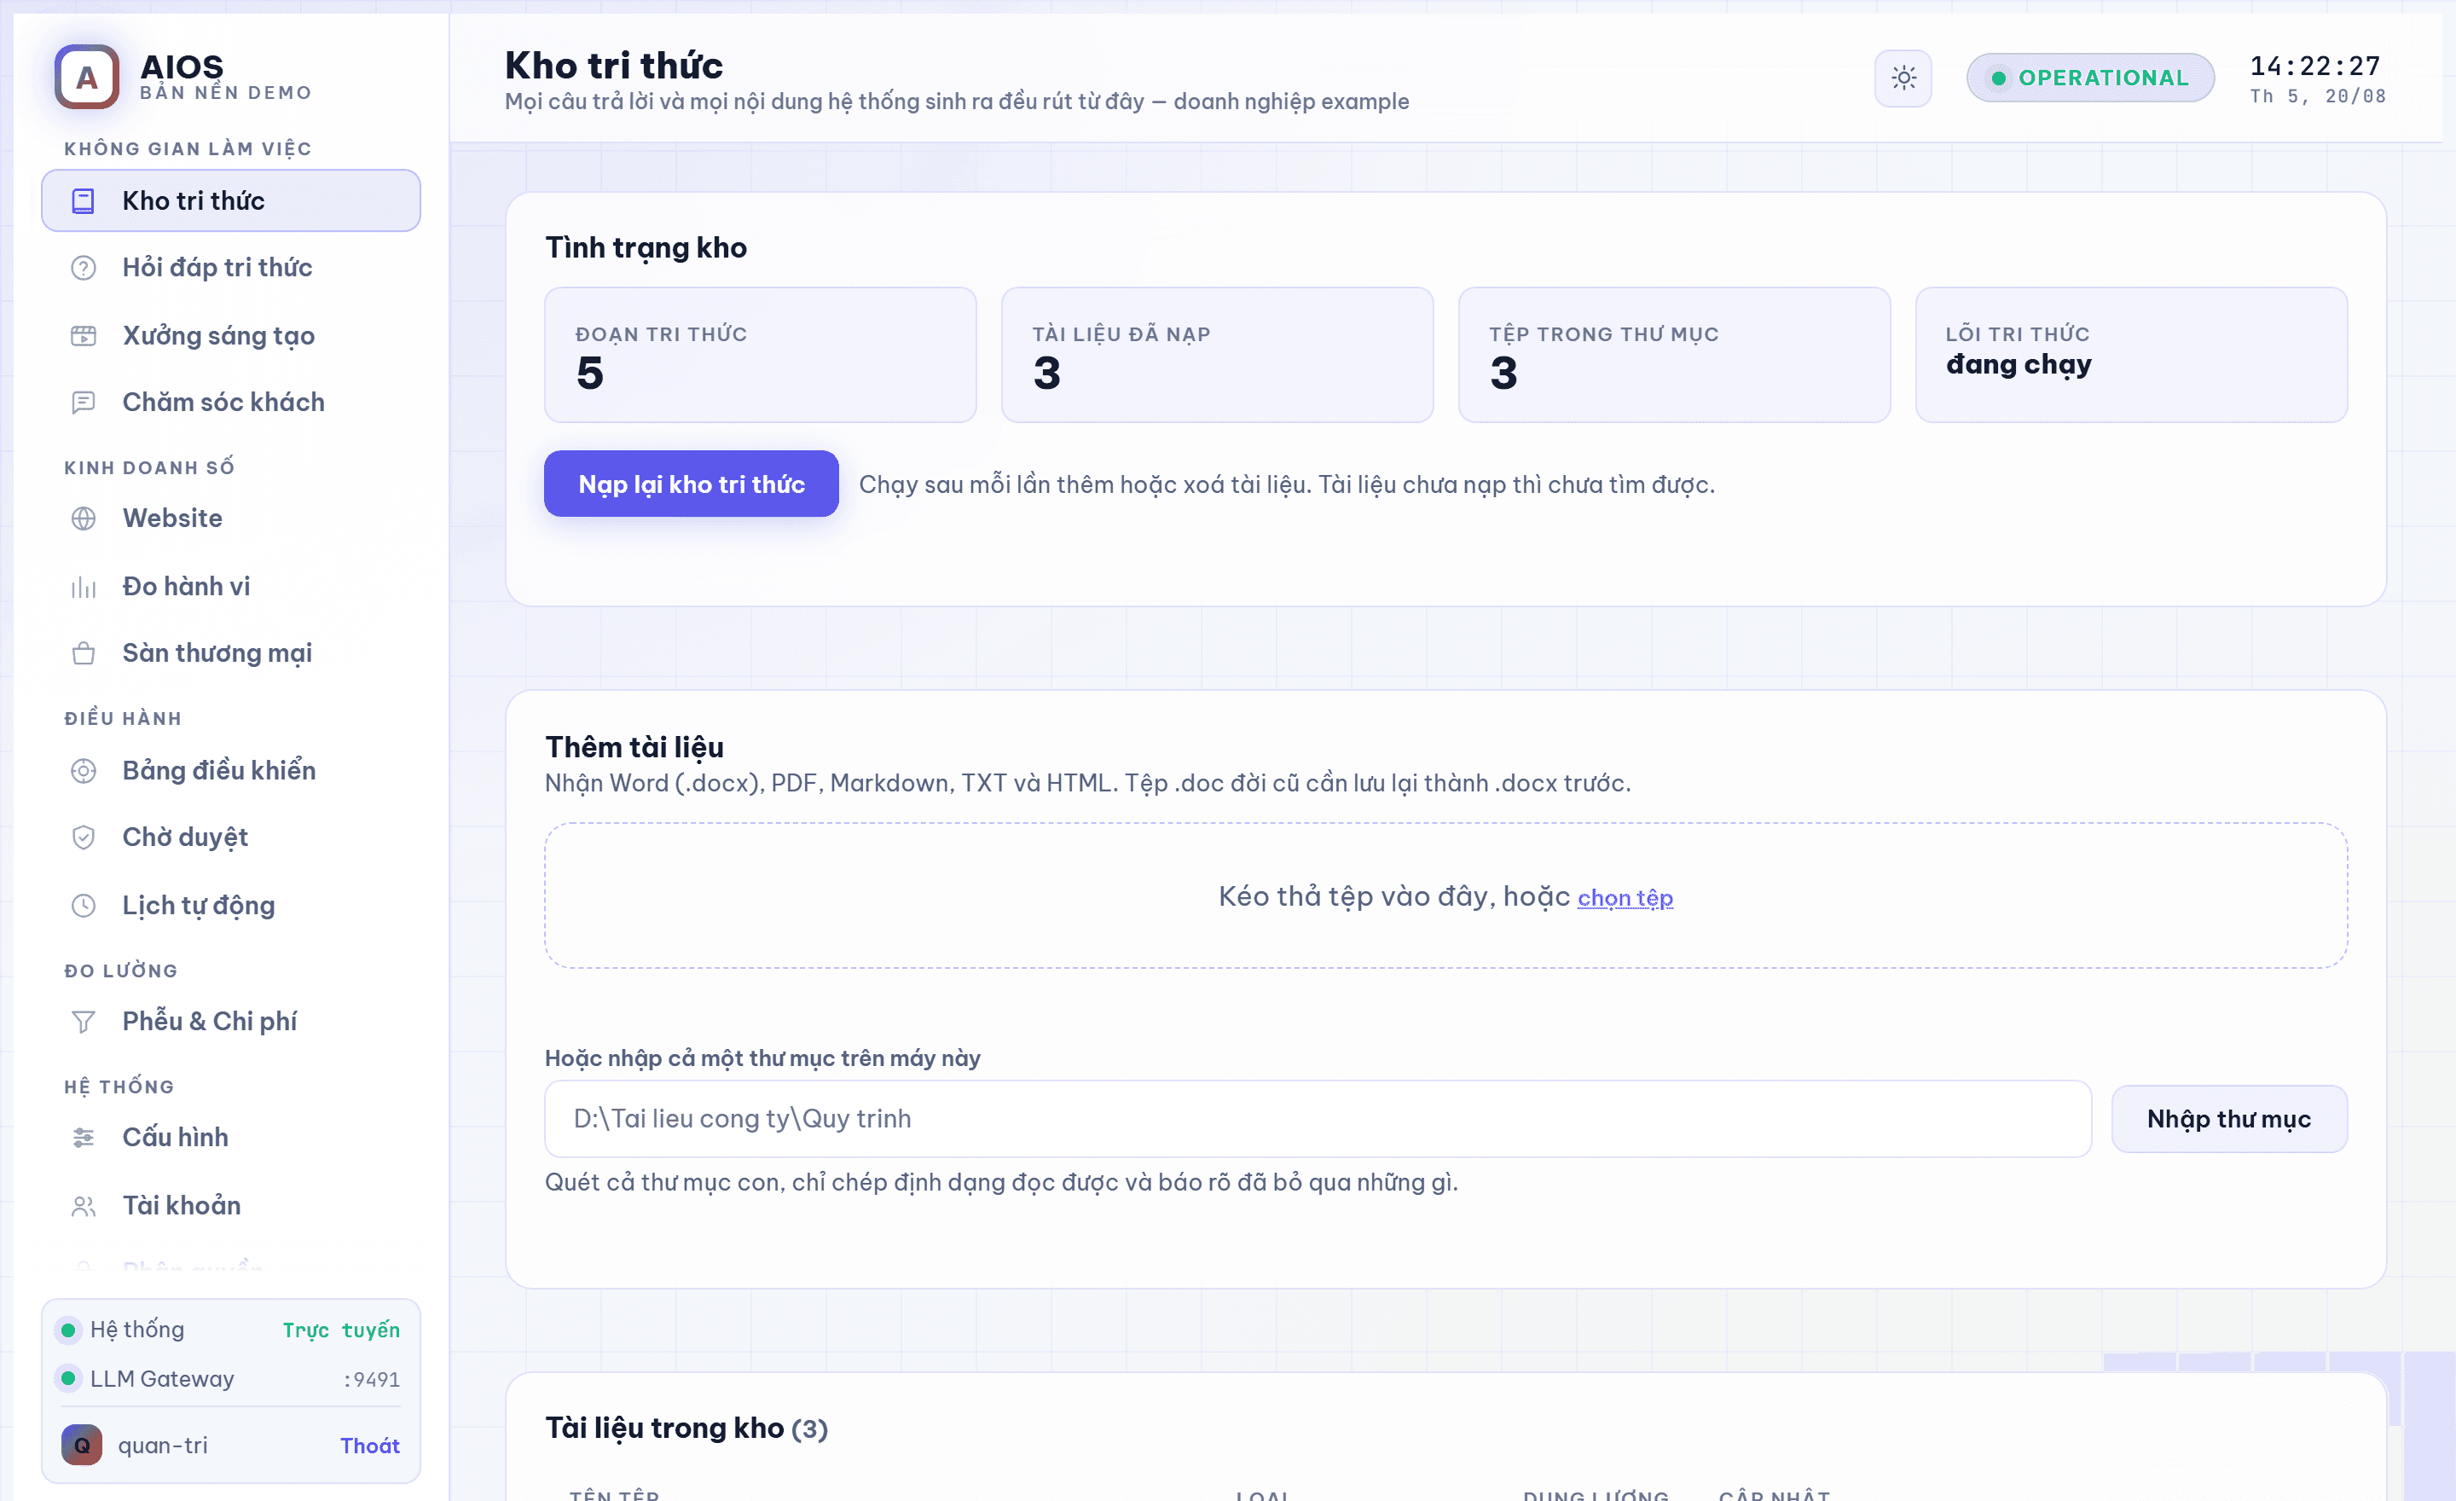Click the quan-tri user avatar
The height and width of the screenshot is (1501, 2456).
(x=82, y=1446)
